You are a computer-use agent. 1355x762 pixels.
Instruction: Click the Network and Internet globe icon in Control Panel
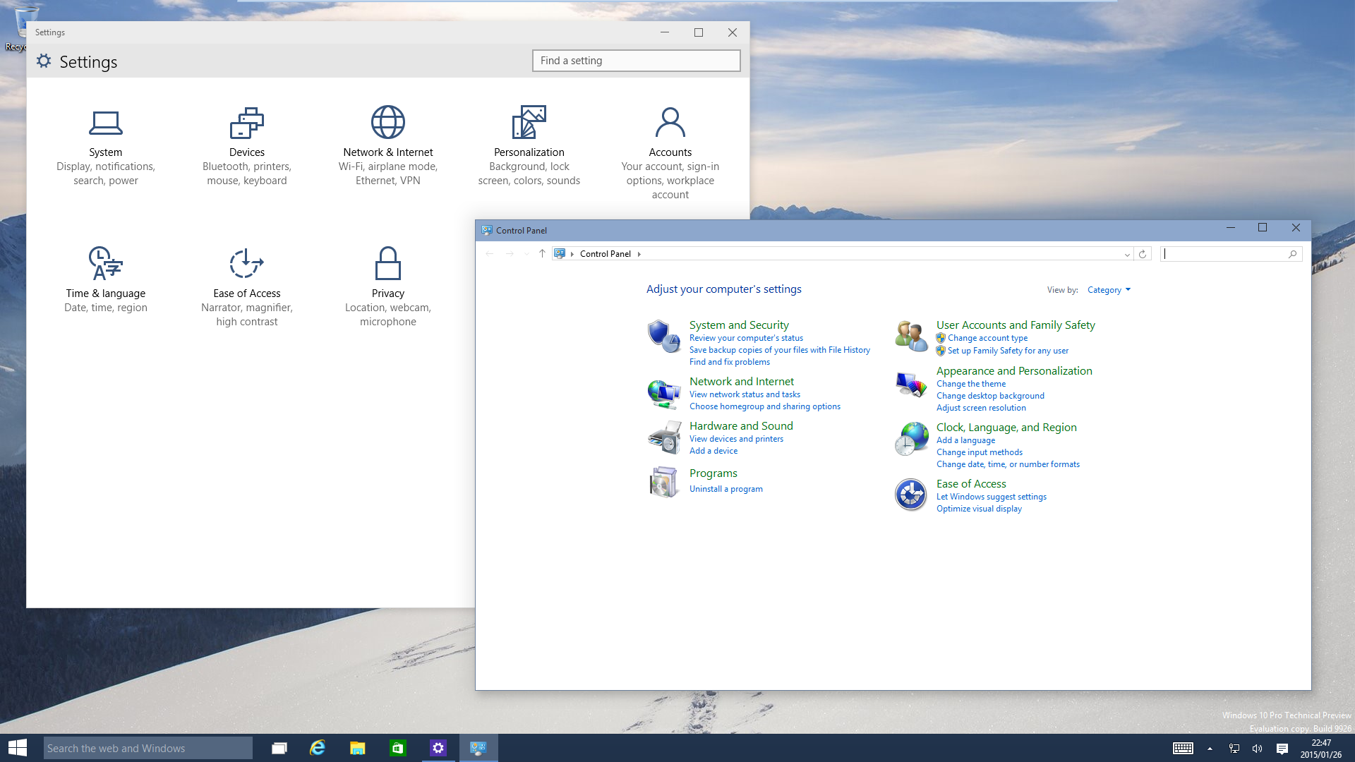point(663,393)
